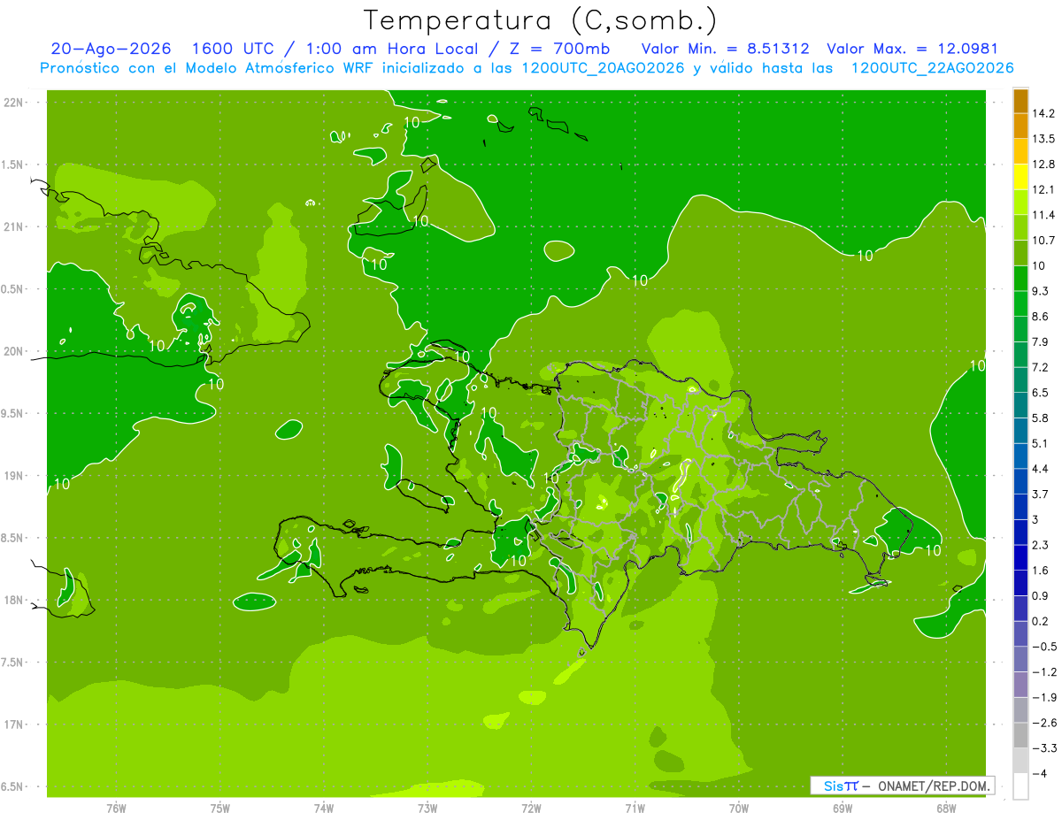The width and height of the screenshot is (1062, 820).
Task: Select the date text '20-Ago-2026'
Action: [111, 49]
